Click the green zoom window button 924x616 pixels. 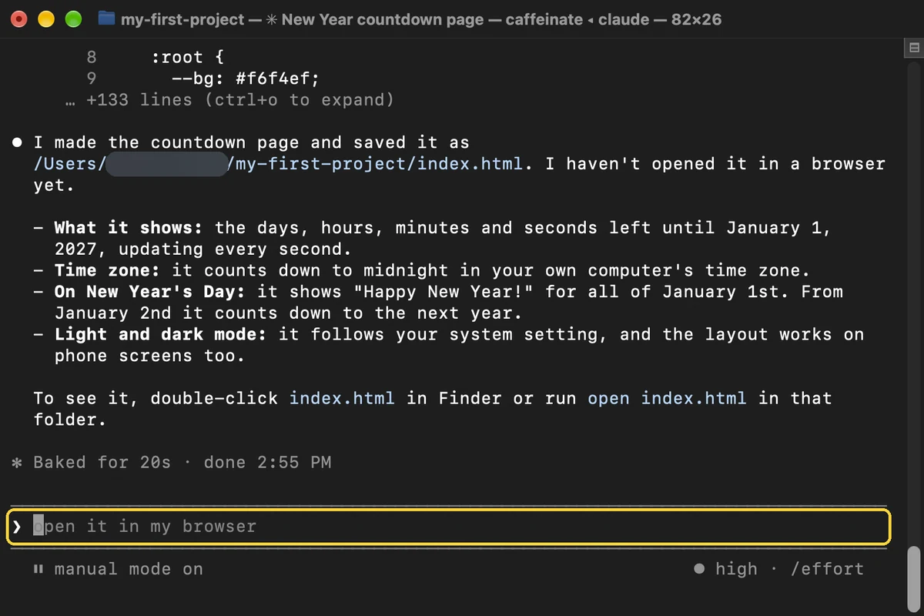73,19
